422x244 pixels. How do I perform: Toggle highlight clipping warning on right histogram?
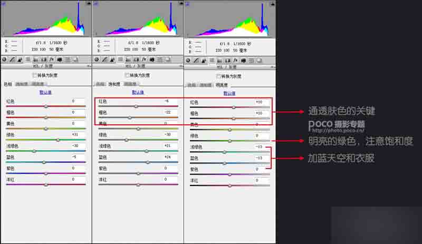(x=273, y=4)
